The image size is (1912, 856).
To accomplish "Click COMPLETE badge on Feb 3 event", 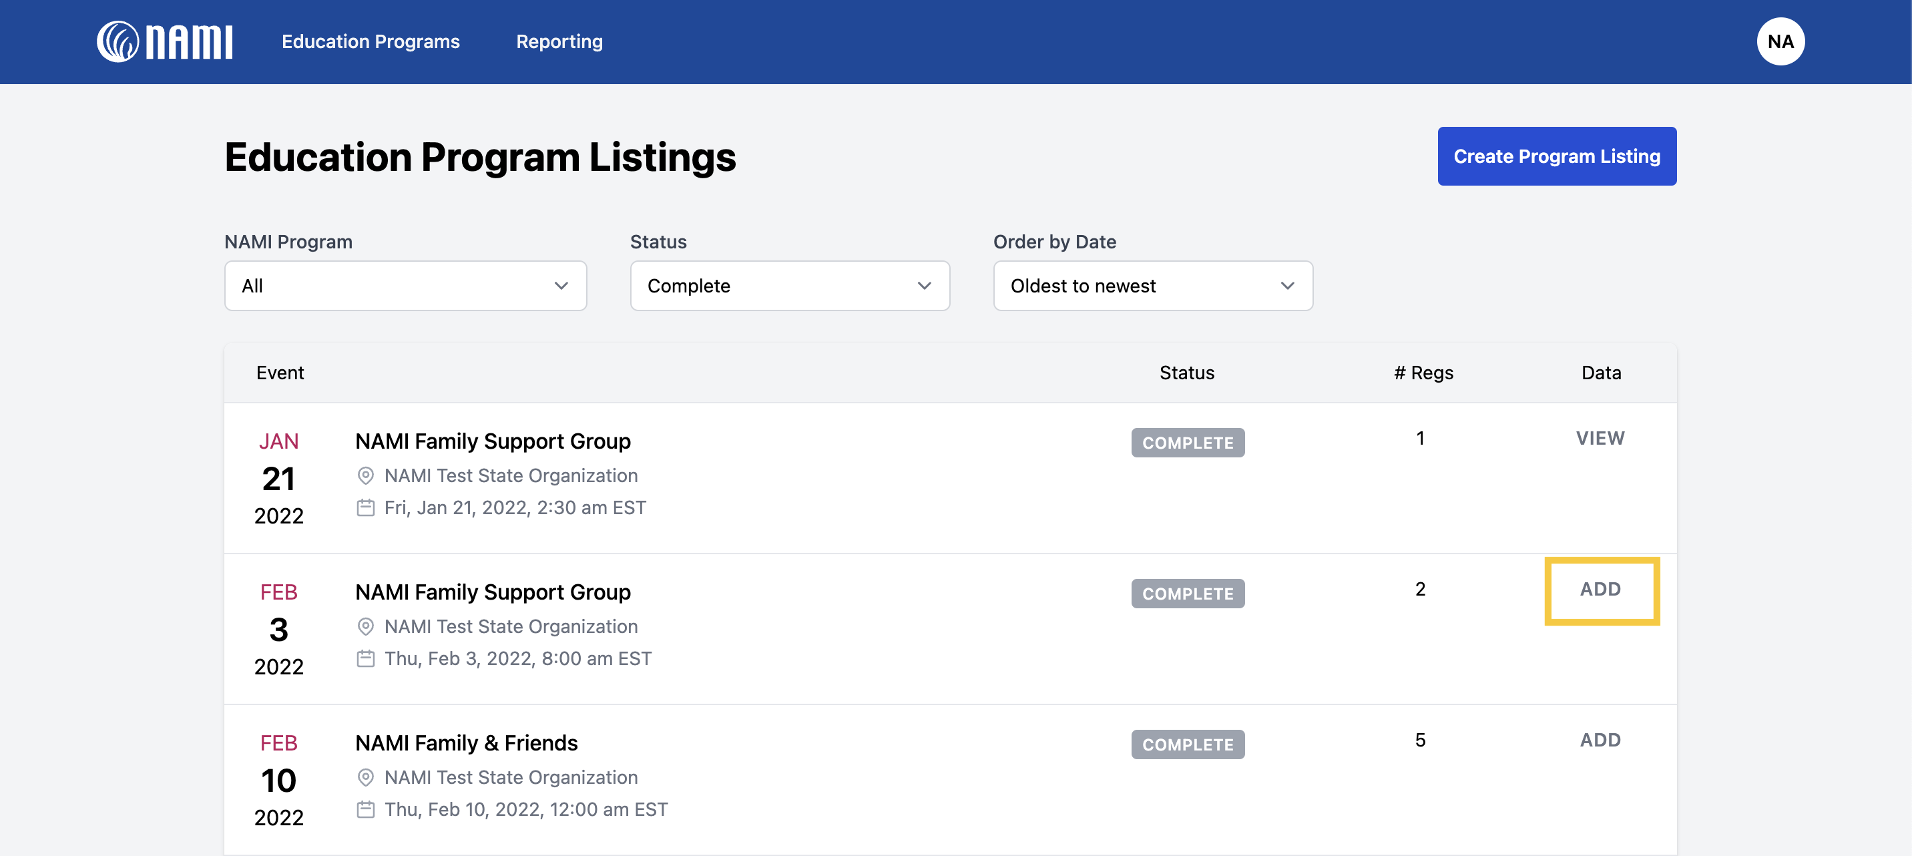I will 1187,594.
